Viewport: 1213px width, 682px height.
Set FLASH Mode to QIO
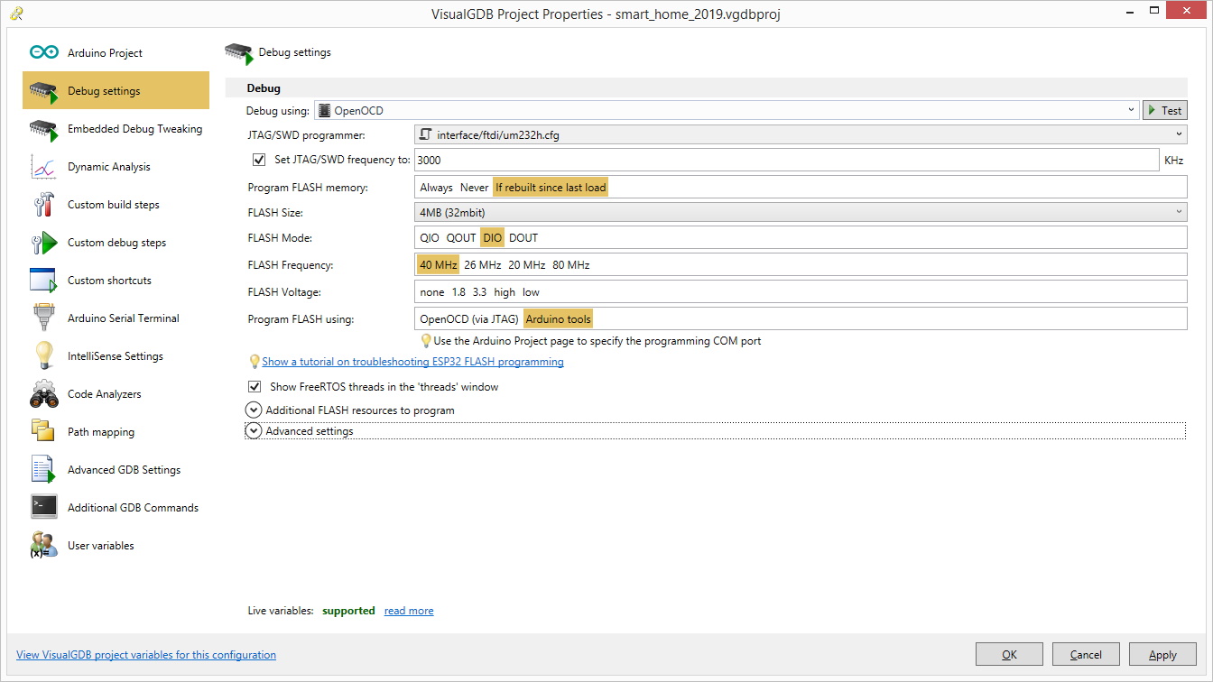click(x=430, y=238)
